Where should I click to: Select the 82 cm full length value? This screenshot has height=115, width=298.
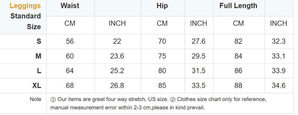point(238,41)
